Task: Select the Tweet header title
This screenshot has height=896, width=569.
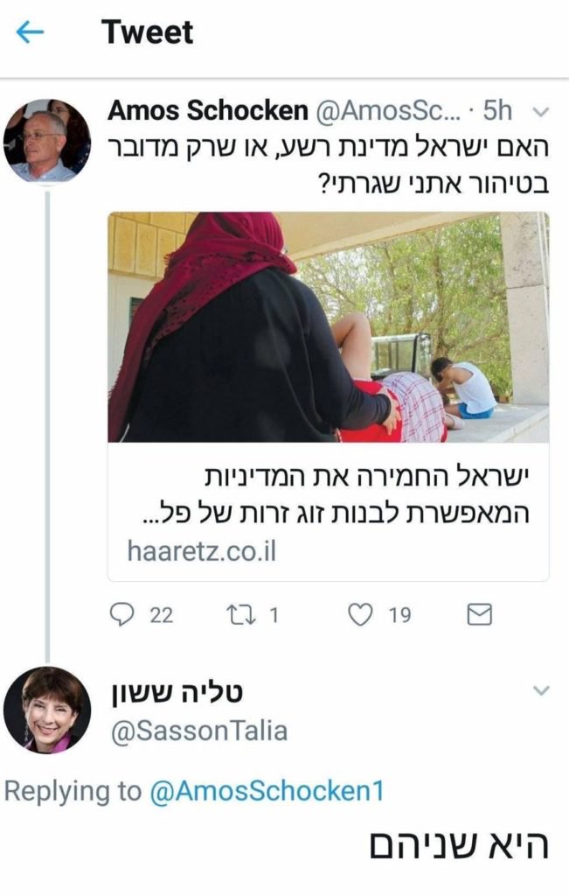Action: 147,32
